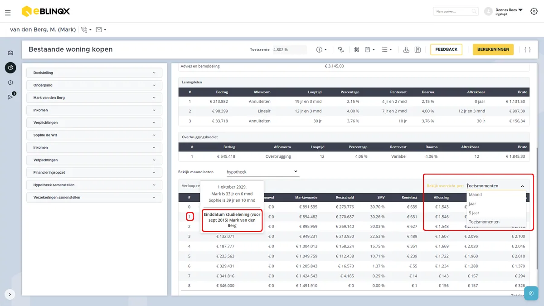Focus the Klant zoeken search box
This screenshot has width=544, height=306.
(456, 11)
